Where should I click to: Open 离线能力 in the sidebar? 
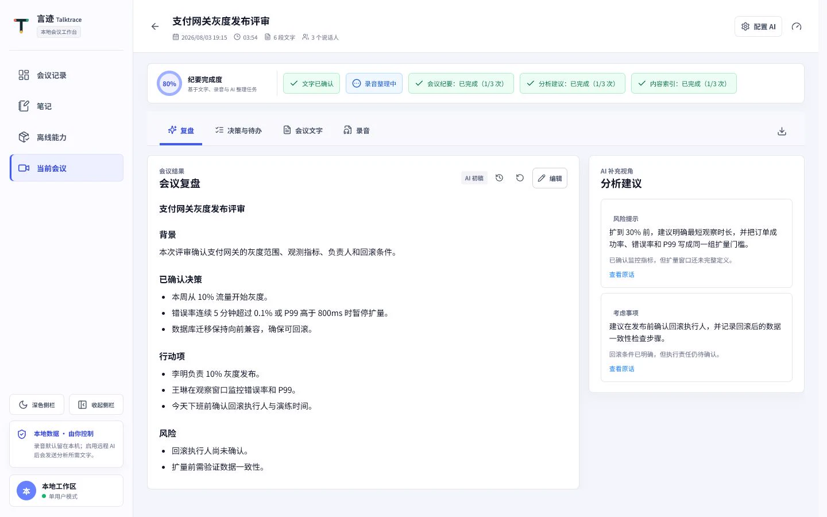67,137
